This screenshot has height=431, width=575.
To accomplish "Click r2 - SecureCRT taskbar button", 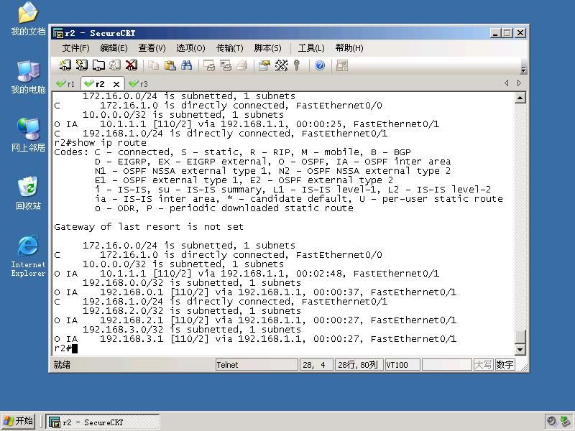I will tap(103, 422).
